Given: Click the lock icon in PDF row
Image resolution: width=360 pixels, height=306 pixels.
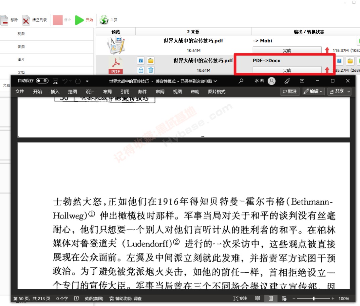Looking at the screenshot, I should click(141, 70).
